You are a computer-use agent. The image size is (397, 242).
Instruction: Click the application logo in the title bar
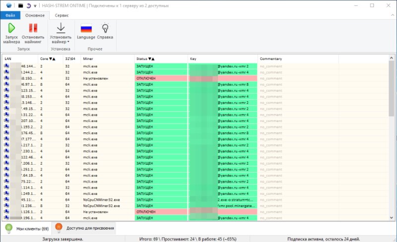click(6, 5)
